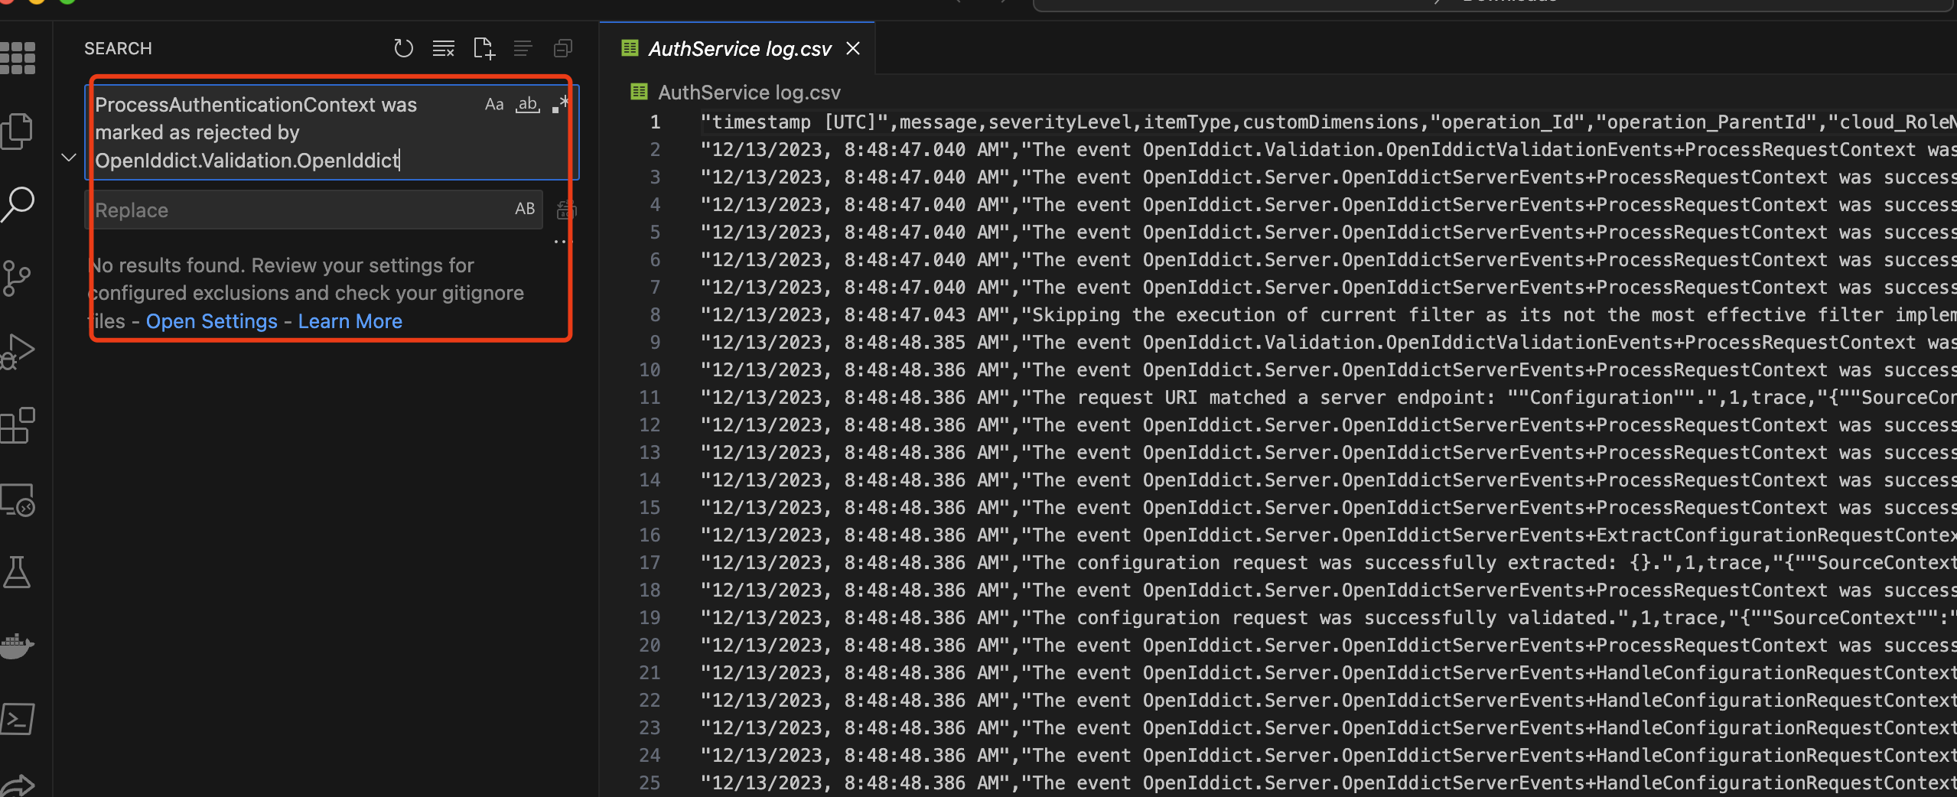Open Testing flask view
The image size is (1957, 797).
[17, 572]
